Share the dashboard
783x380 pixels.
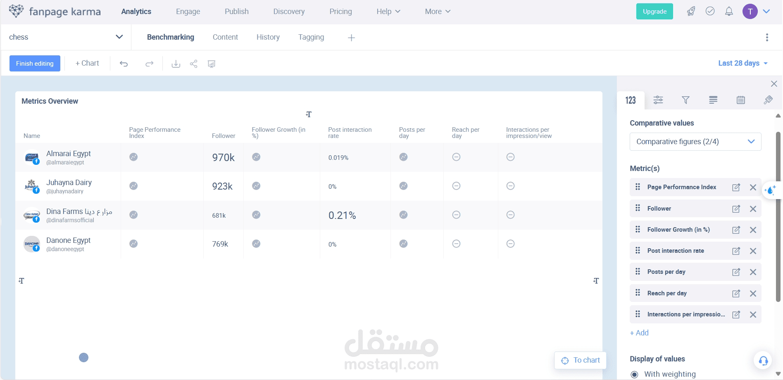click(193, 64)
